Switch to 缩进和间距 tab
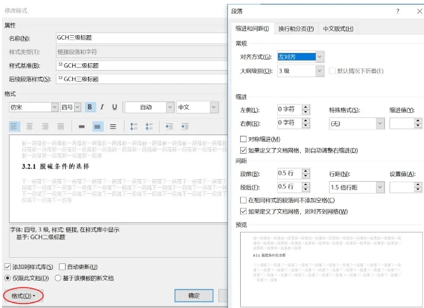 (x=252, y=29)
